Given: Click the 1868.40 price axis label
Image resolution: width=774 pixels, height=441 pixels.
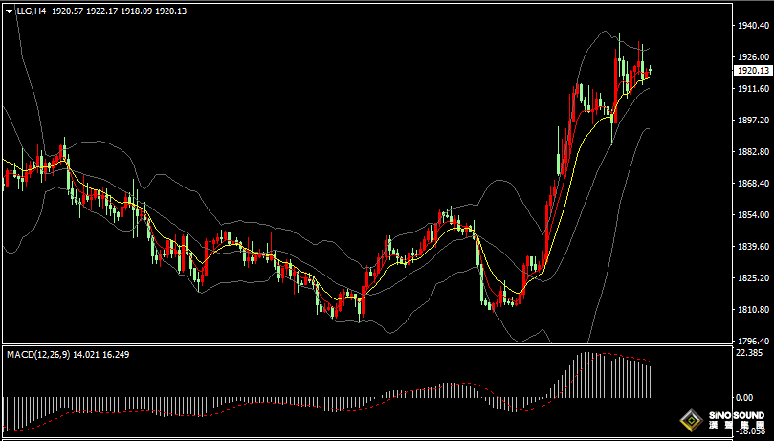Looking at the screenshot, I should pyautogui.click(x=752, y=184).
